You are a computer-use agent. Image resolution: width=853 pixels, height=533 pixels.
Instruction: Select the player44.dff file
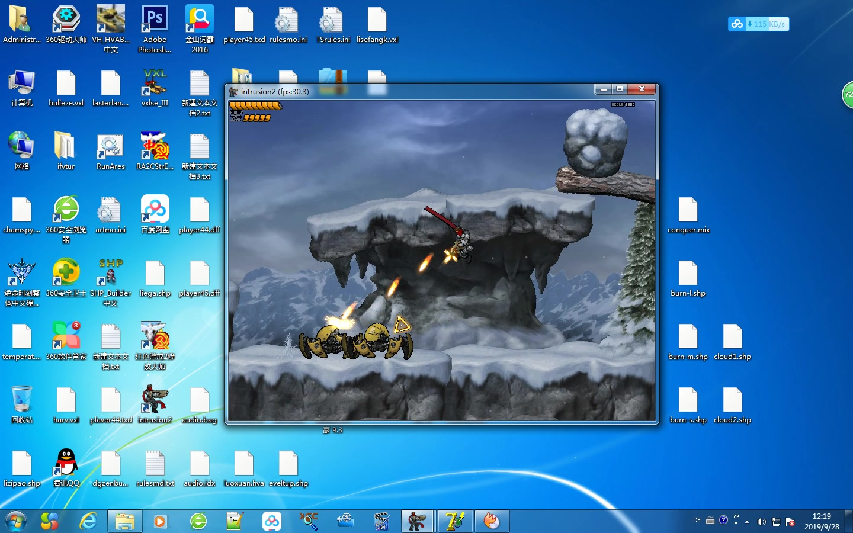(200, 215)
